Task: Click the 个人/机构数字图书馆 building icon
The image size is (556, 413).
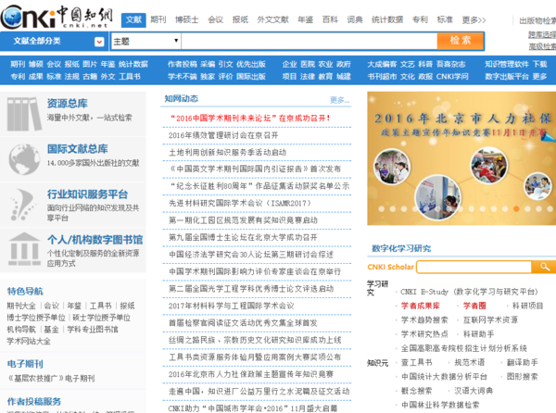Action: (24, 249)
